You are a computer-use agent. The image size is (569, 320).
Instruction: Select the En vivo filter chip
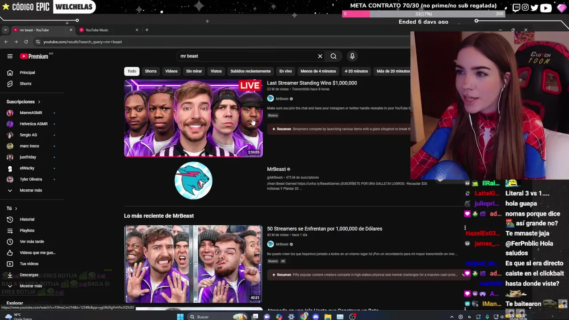click(285, 71)
